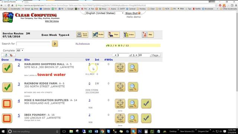This screenshot has width=238, height=134.
Task: Switch to the Service Routes browser tab
Action: pos(12,1)
